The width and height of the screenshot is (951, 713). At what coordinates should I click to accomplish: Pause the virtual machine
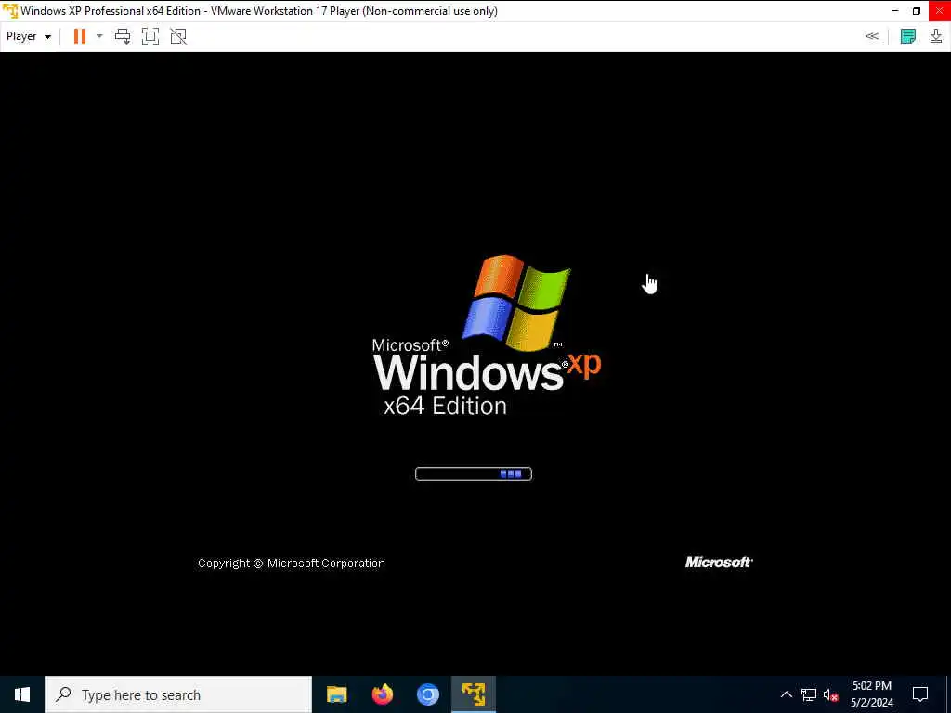pos(80,36)
